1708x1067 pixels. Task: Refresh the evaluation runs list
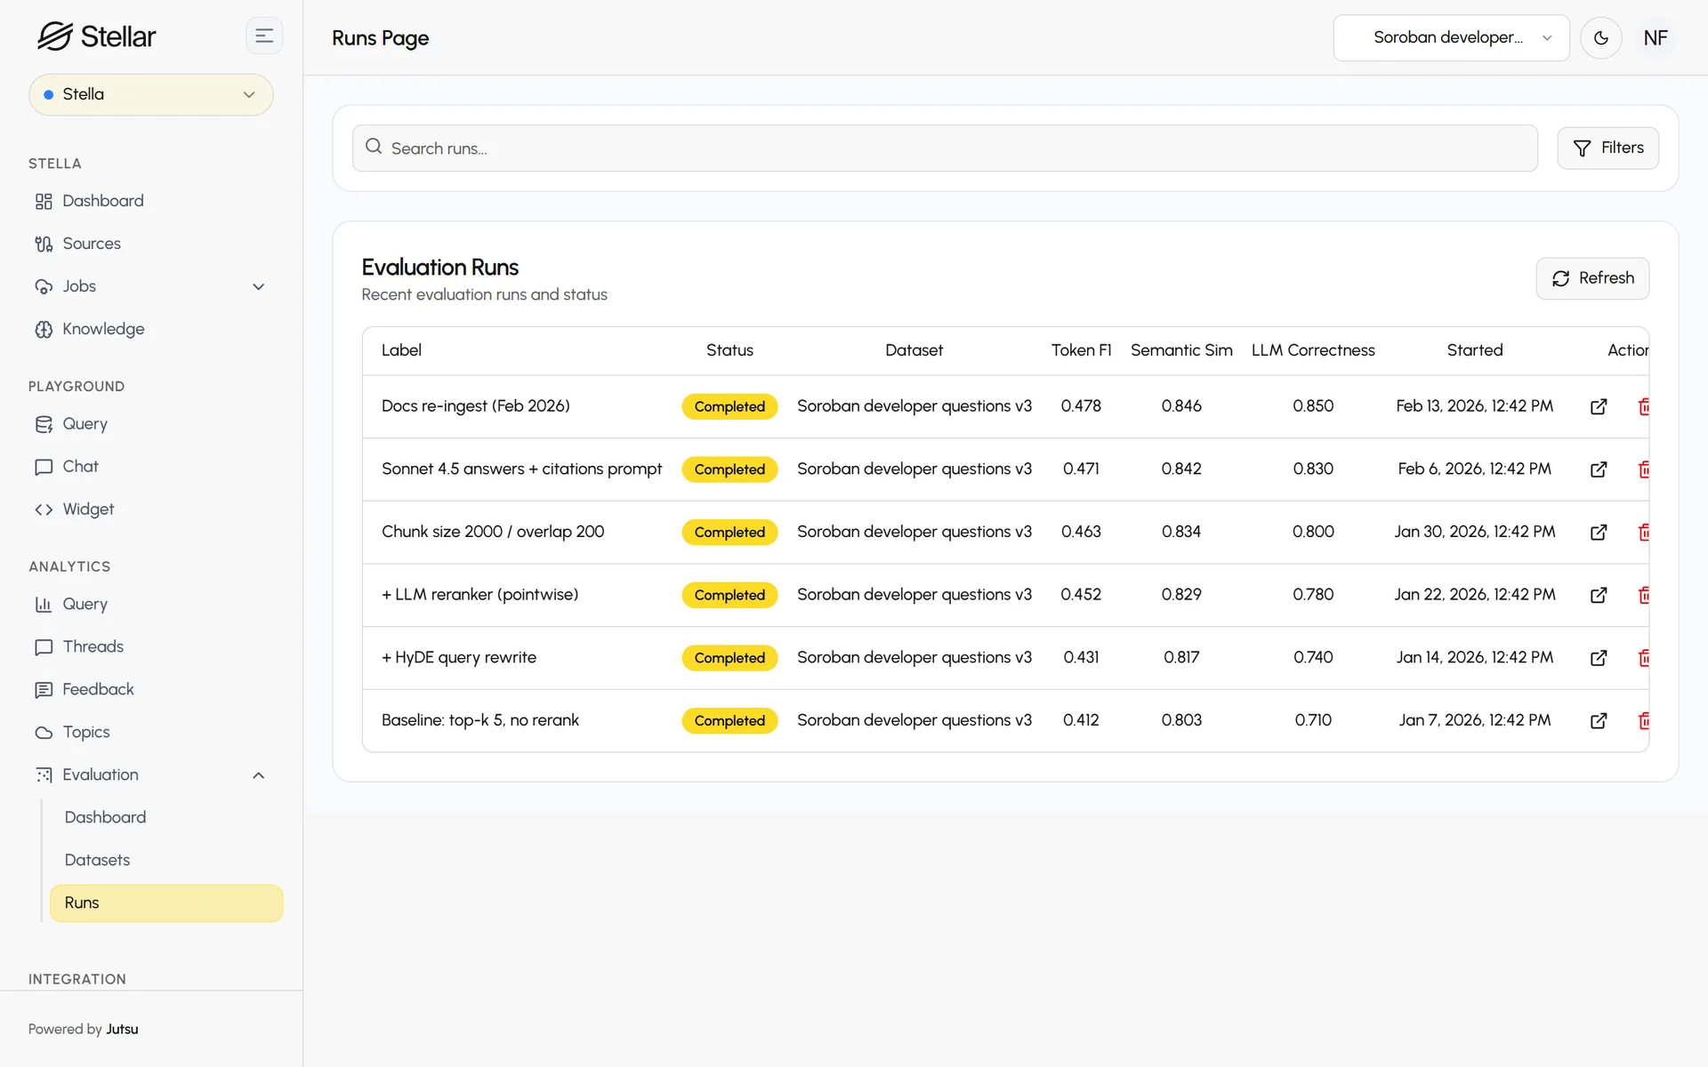point(1592,278)
